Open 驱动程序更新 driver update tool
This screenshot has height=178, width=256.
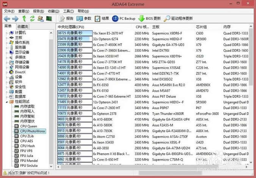[178, 19]
